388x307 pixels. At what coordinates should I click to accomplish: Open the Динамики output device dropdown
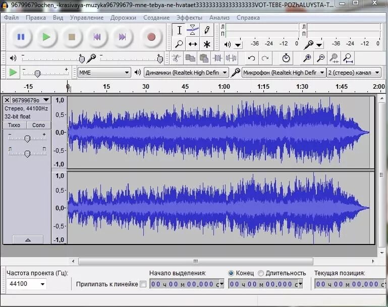[x=186, y=73]
